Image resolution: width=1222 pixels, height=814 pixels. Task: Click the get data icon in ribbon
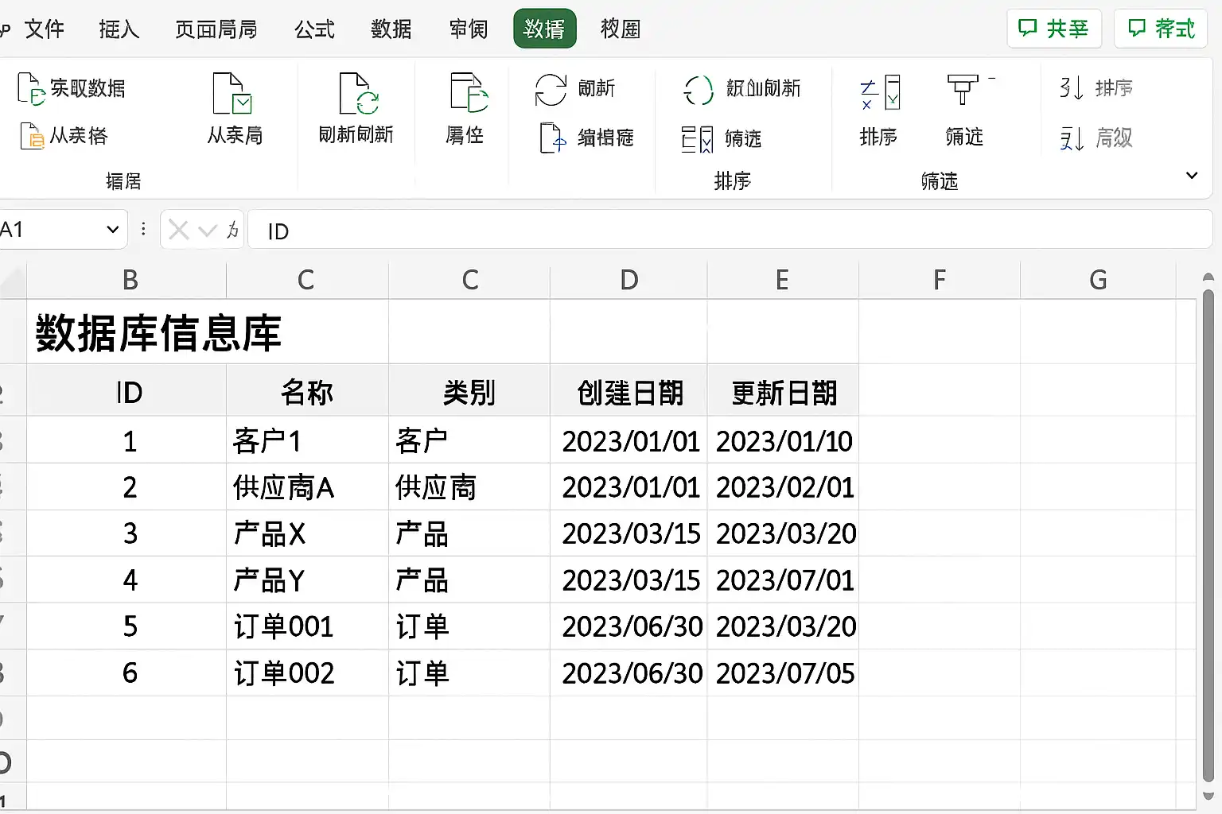coord(31,88)
